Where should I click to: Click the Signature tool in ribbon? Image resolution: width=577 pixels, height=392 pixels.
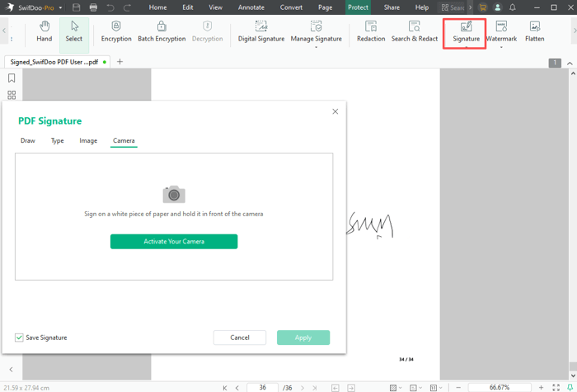pos(466,32)
